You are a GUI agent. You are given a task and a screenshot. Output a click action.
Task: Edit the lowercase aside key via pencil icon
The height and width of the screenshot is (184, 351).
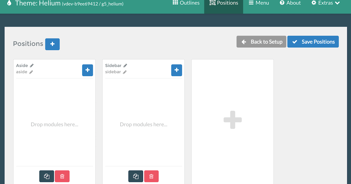tap(31, 72)
